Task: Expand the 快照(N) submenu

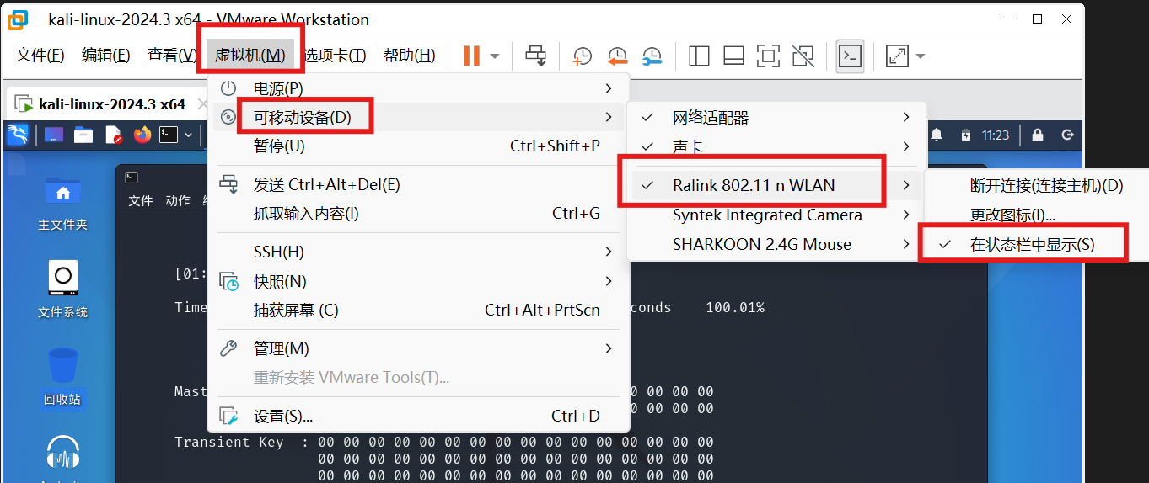Action: [x=418, y=281]
